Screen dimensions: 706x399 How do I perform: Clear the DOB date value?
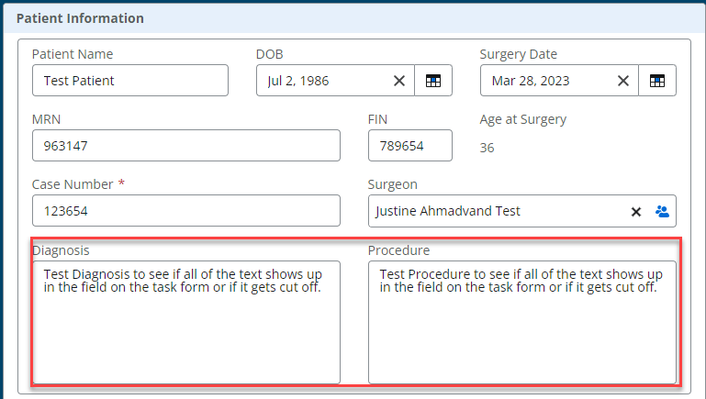399,81
